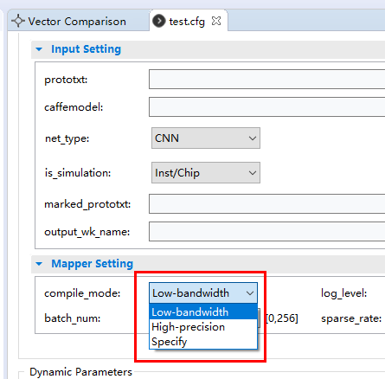385x379 pixels.
Task: Open the net_type CNN dropdown
Action: (x=206, y=138)
